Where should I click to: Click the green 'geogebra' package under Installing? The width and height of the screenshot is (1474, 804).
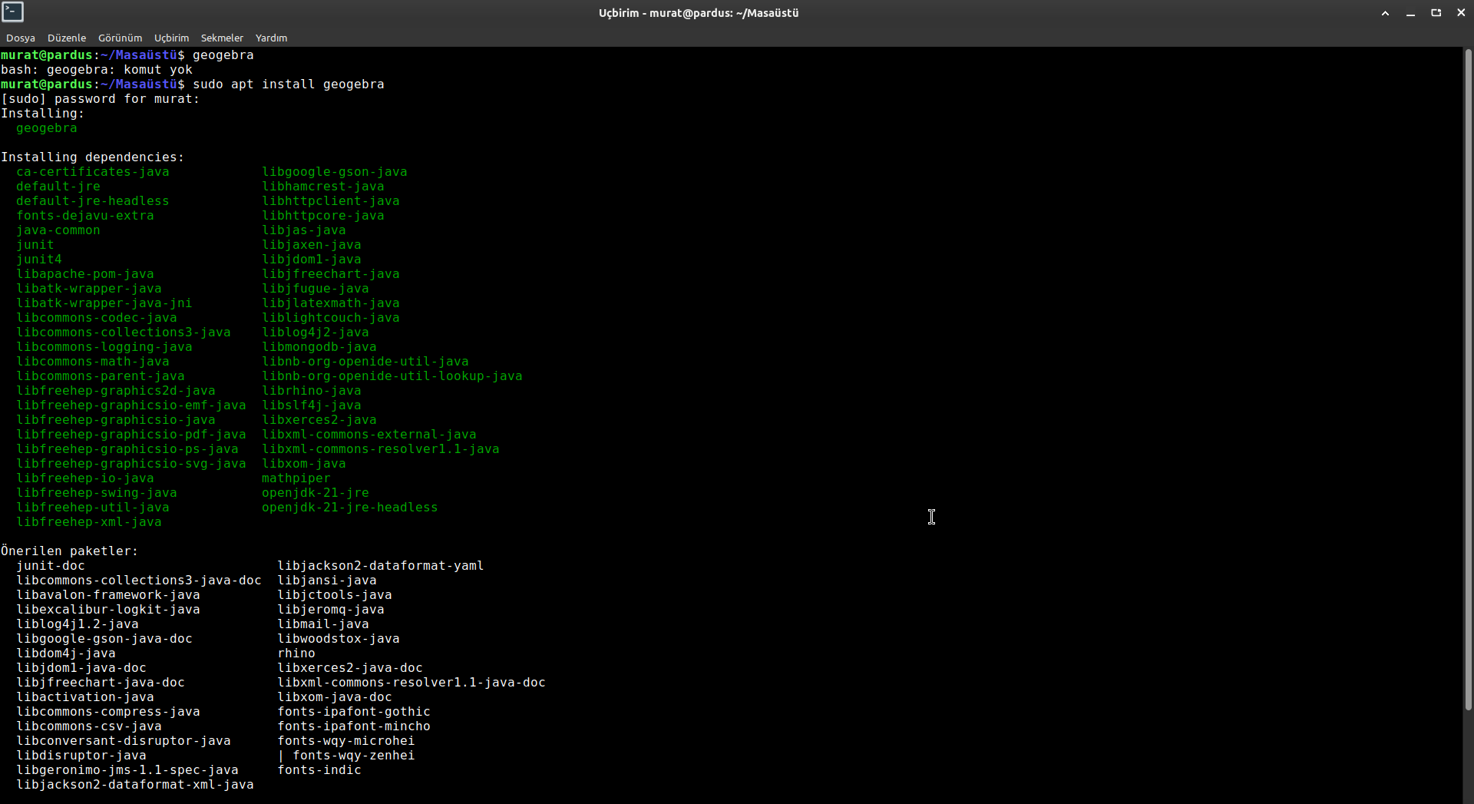(x=47, y=128)
